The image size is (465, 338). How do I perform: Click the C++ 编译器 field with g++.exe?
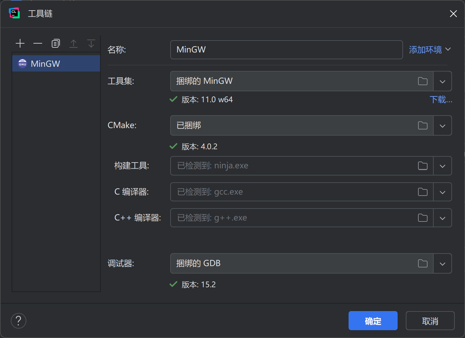[302, 218]
